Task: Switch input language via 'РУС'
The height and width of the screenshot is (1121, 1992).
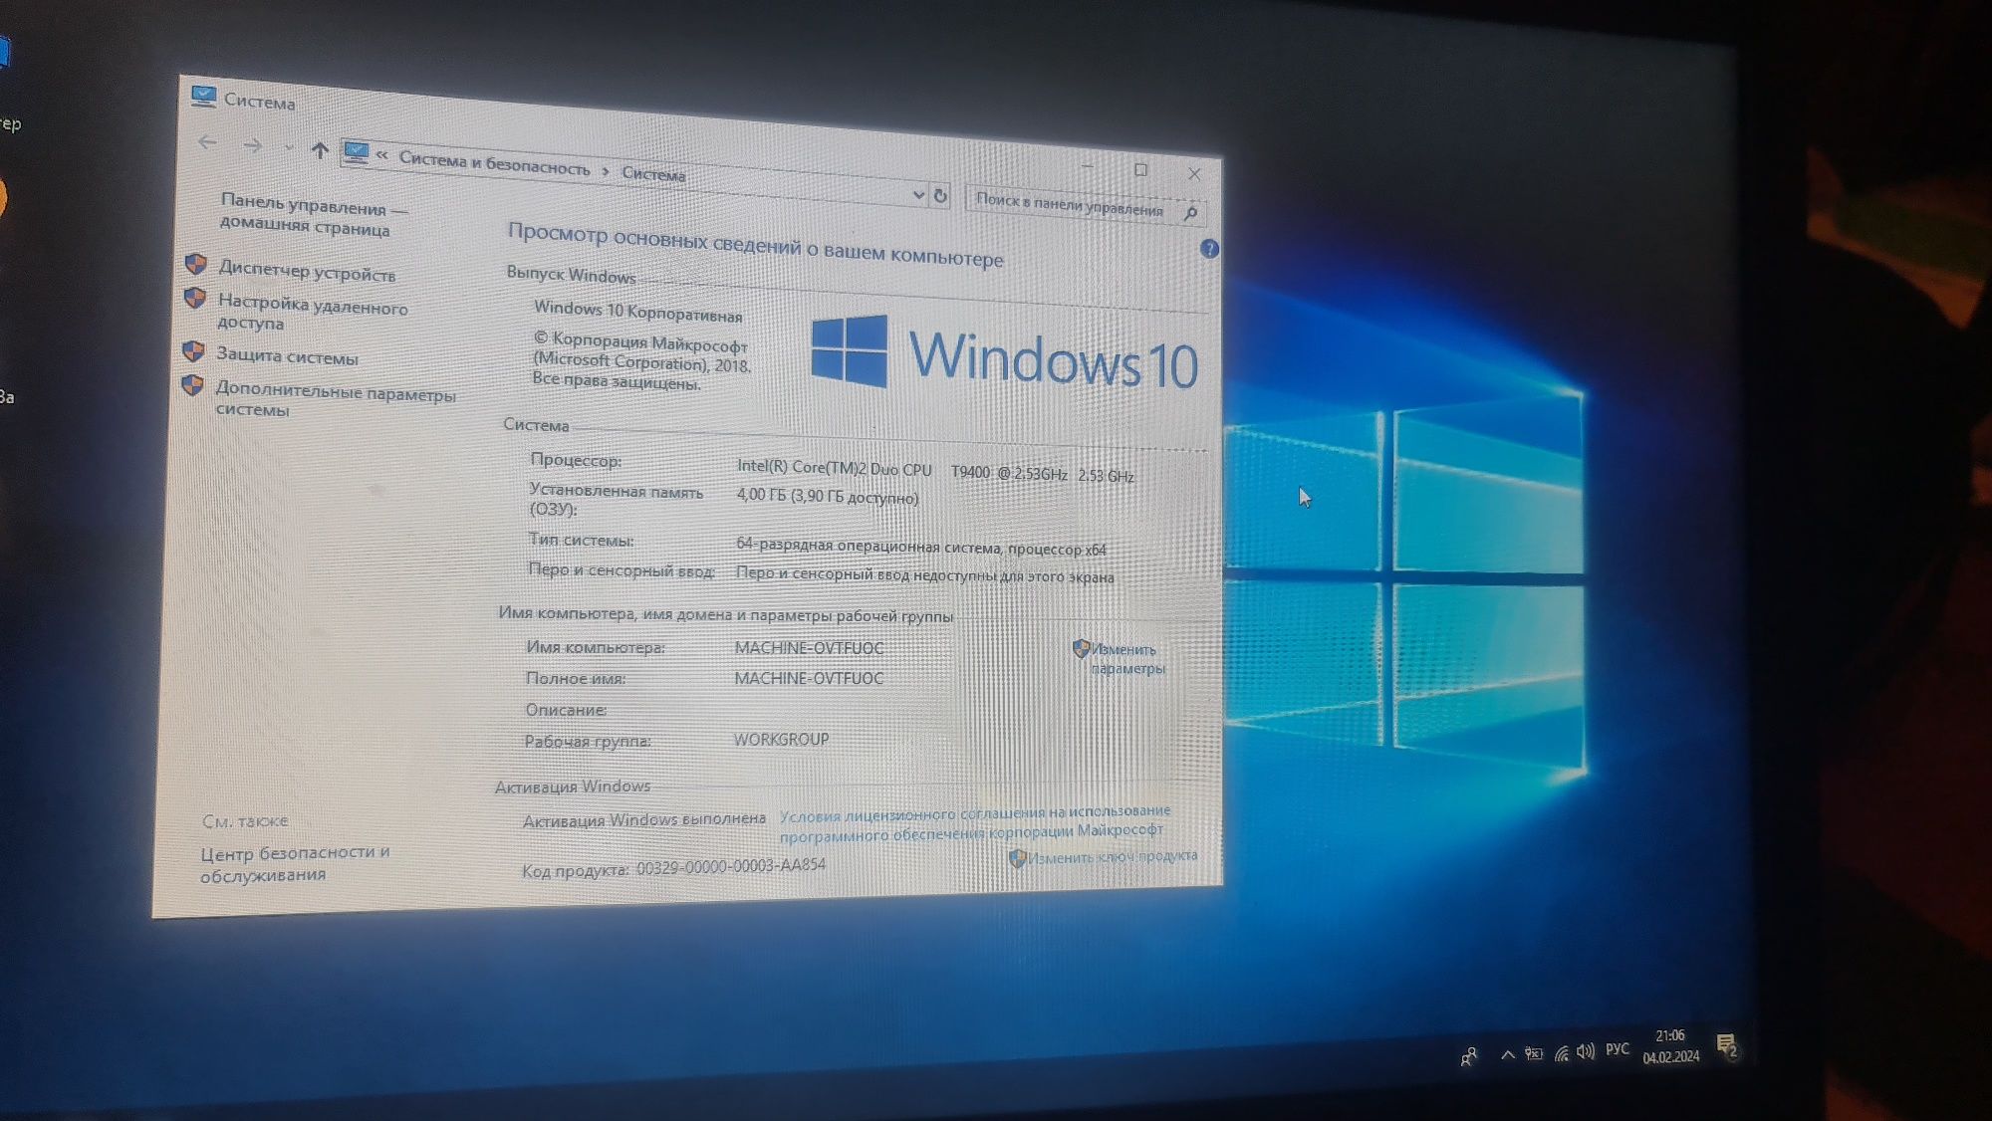Action: (x=1618, y=1049)
